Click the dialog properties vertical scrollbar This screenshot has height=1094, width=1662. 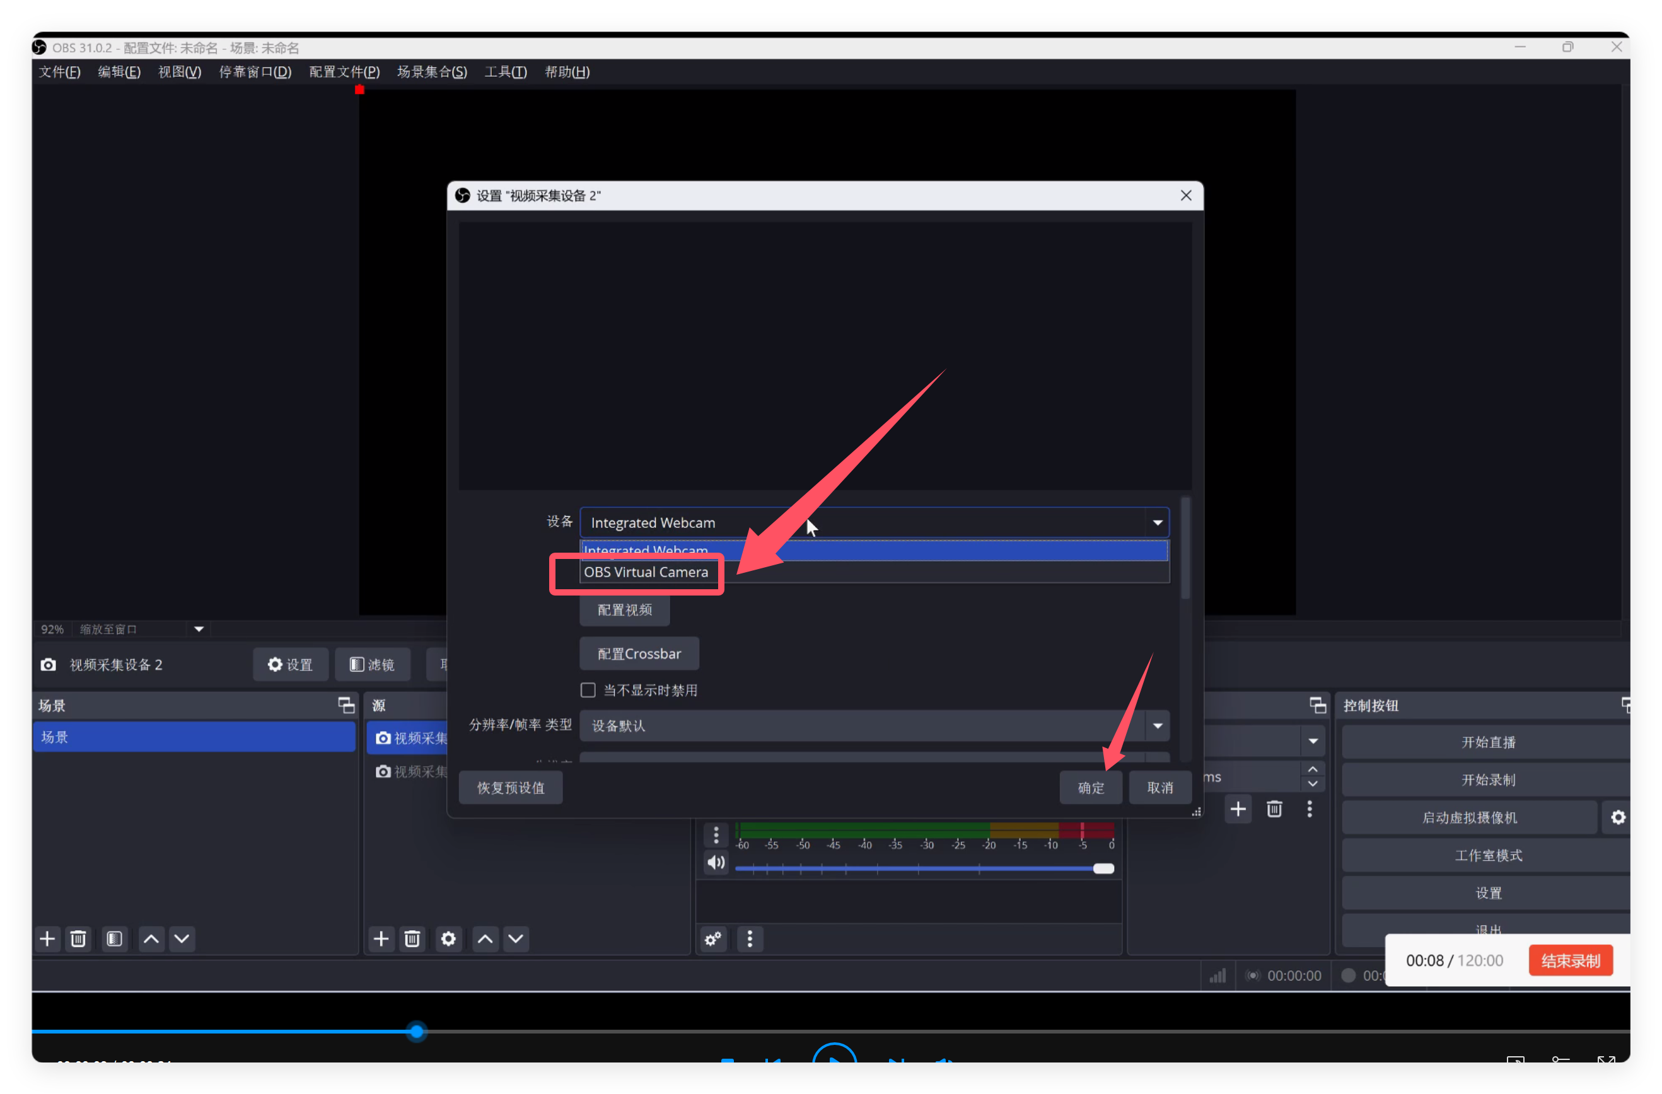click(1185, 548)
